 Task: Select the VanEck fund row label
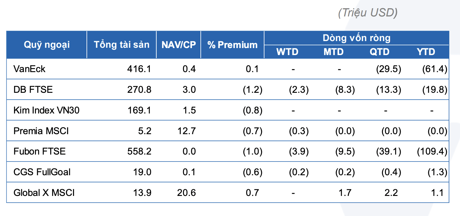[x=30, y=69]
